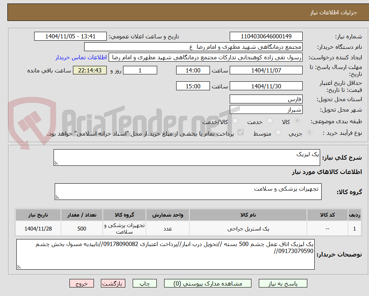Viewport: 369px width, 296px height.
Task: Click the table cell تجهیزات پزشکی و سلامت
Action: [x=124, y=229]
